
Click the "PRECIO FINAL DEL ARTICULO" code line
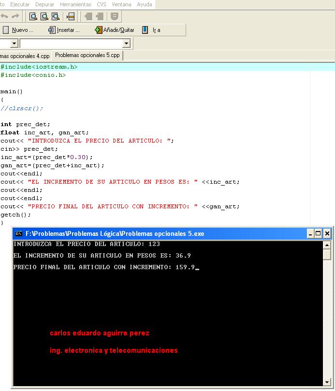[120, 206]
